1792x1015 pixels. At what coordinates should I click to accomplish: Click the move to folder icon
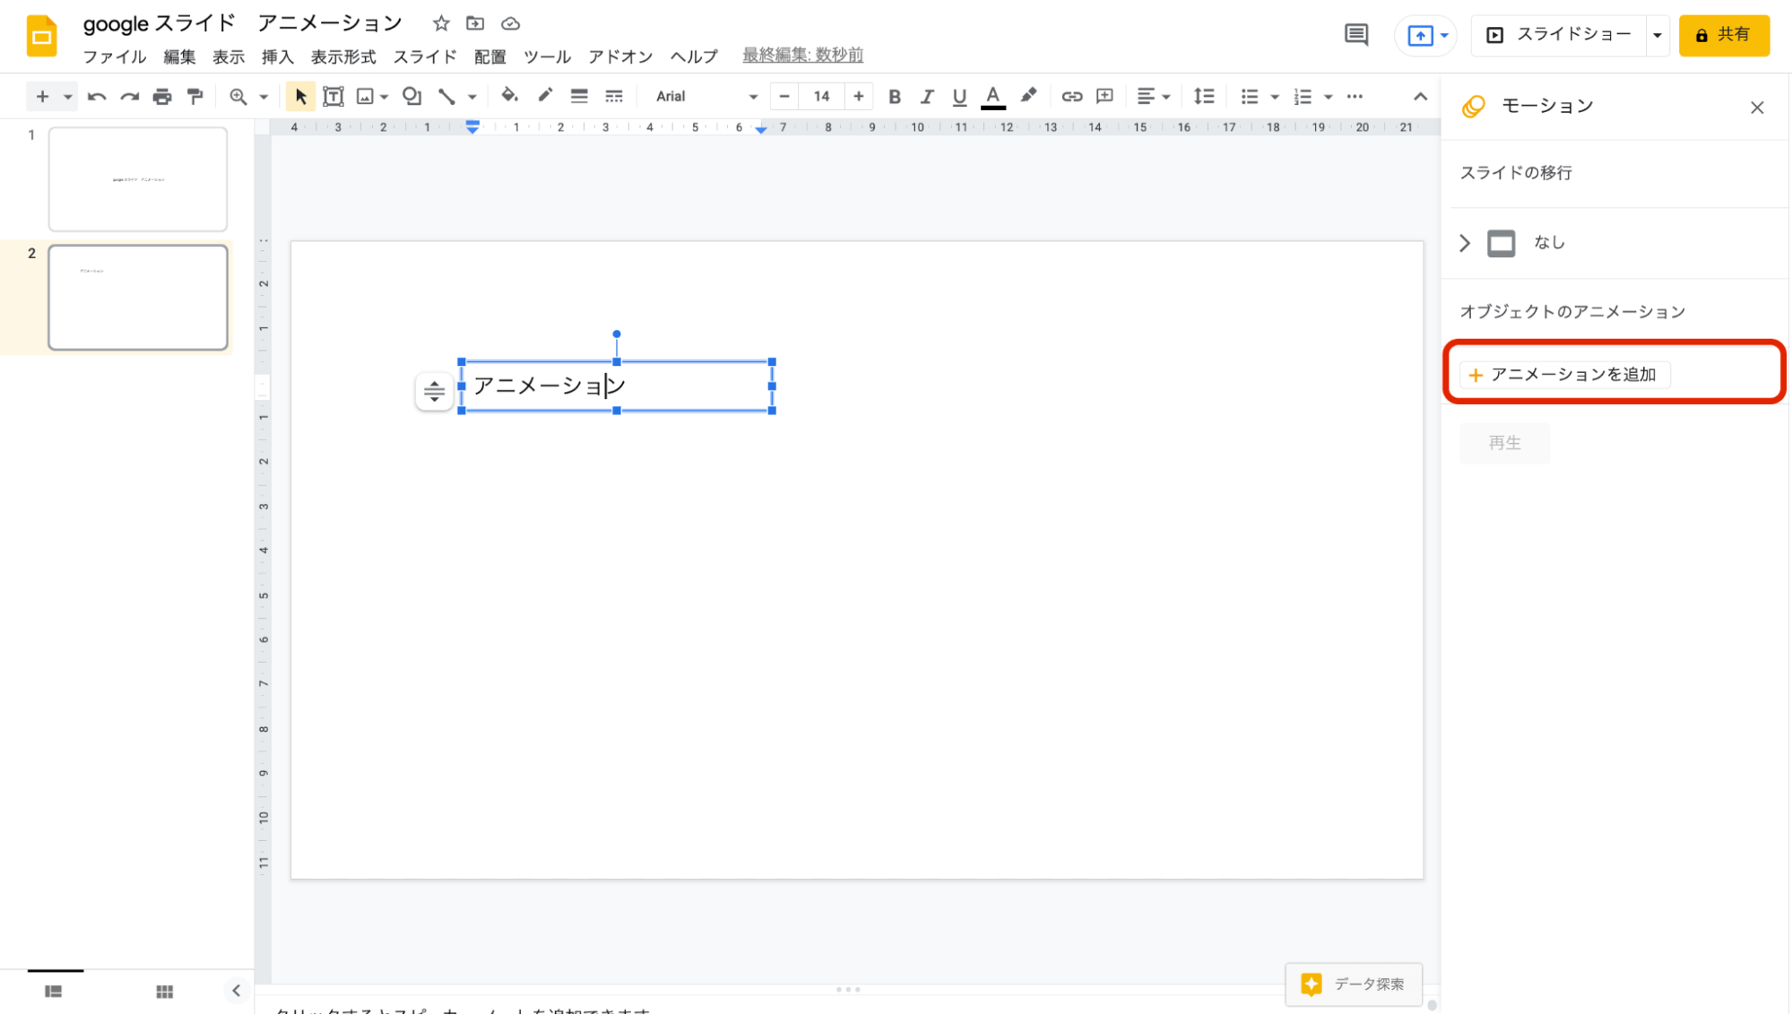pyautogui.click(x=475, y=23)
